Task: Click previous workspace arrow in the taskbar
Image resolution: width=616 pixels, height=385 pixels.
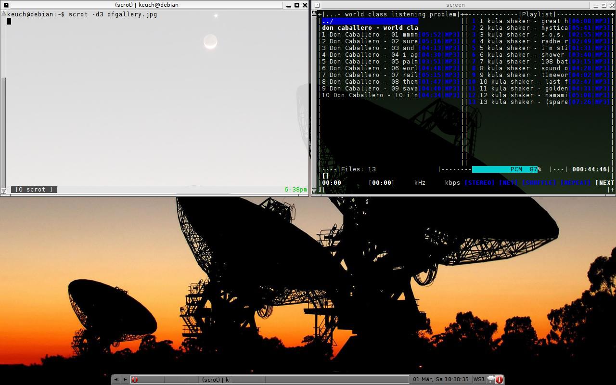Action: tap(116, 379)
